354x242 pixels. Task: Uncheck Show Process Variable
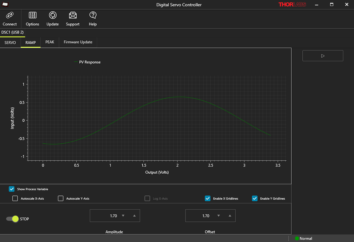pos(12,189)
